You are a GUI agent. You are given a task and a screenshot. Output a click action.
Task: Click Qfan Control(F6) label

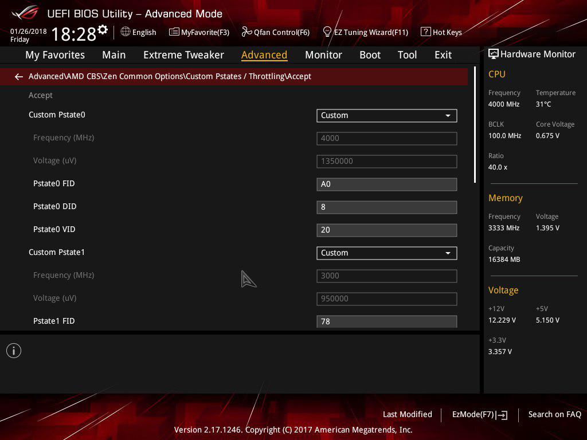282,33
